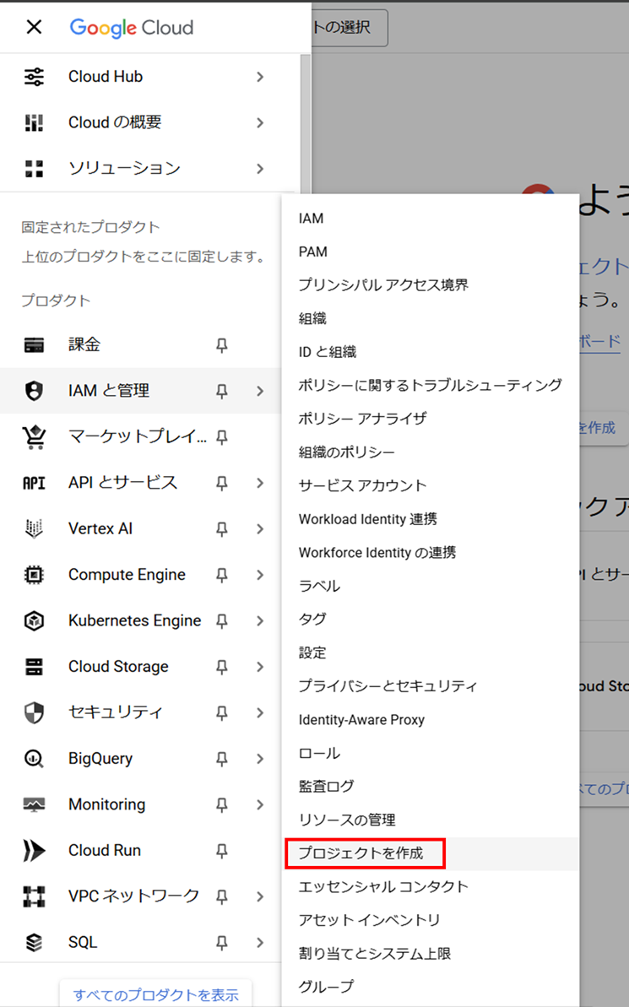The width and height of the screenshot is (629, 1007).
Task: Click the SQL stack icon
Action: coord(34,942)
